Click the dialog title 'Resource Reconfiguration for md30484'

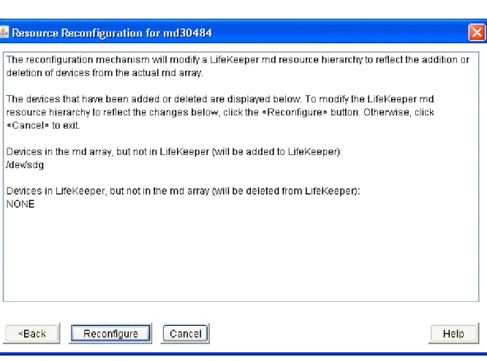click(x=112, y=33)
